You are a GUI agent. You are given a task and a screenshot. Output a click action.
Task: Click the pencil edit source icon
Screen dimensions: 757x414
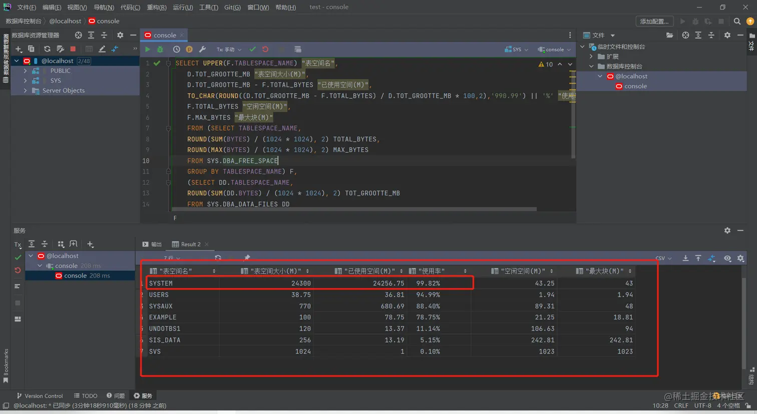pos(102,49)
